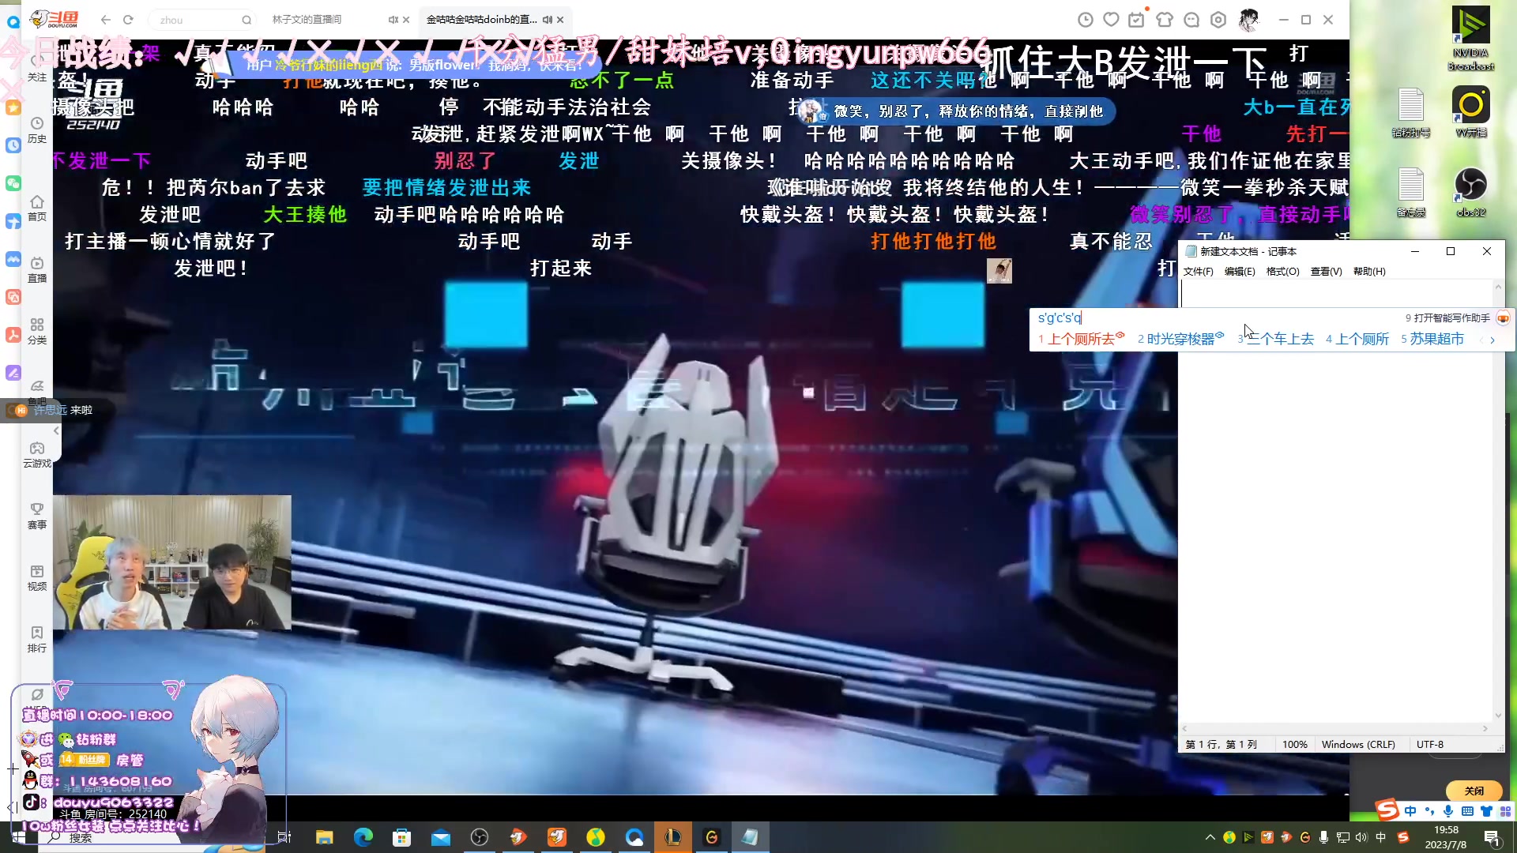Viewport: 1517px width, 853px height.
Task: Click the 打开智能写作助手 link in the candidate bar
Action: 1454,318
